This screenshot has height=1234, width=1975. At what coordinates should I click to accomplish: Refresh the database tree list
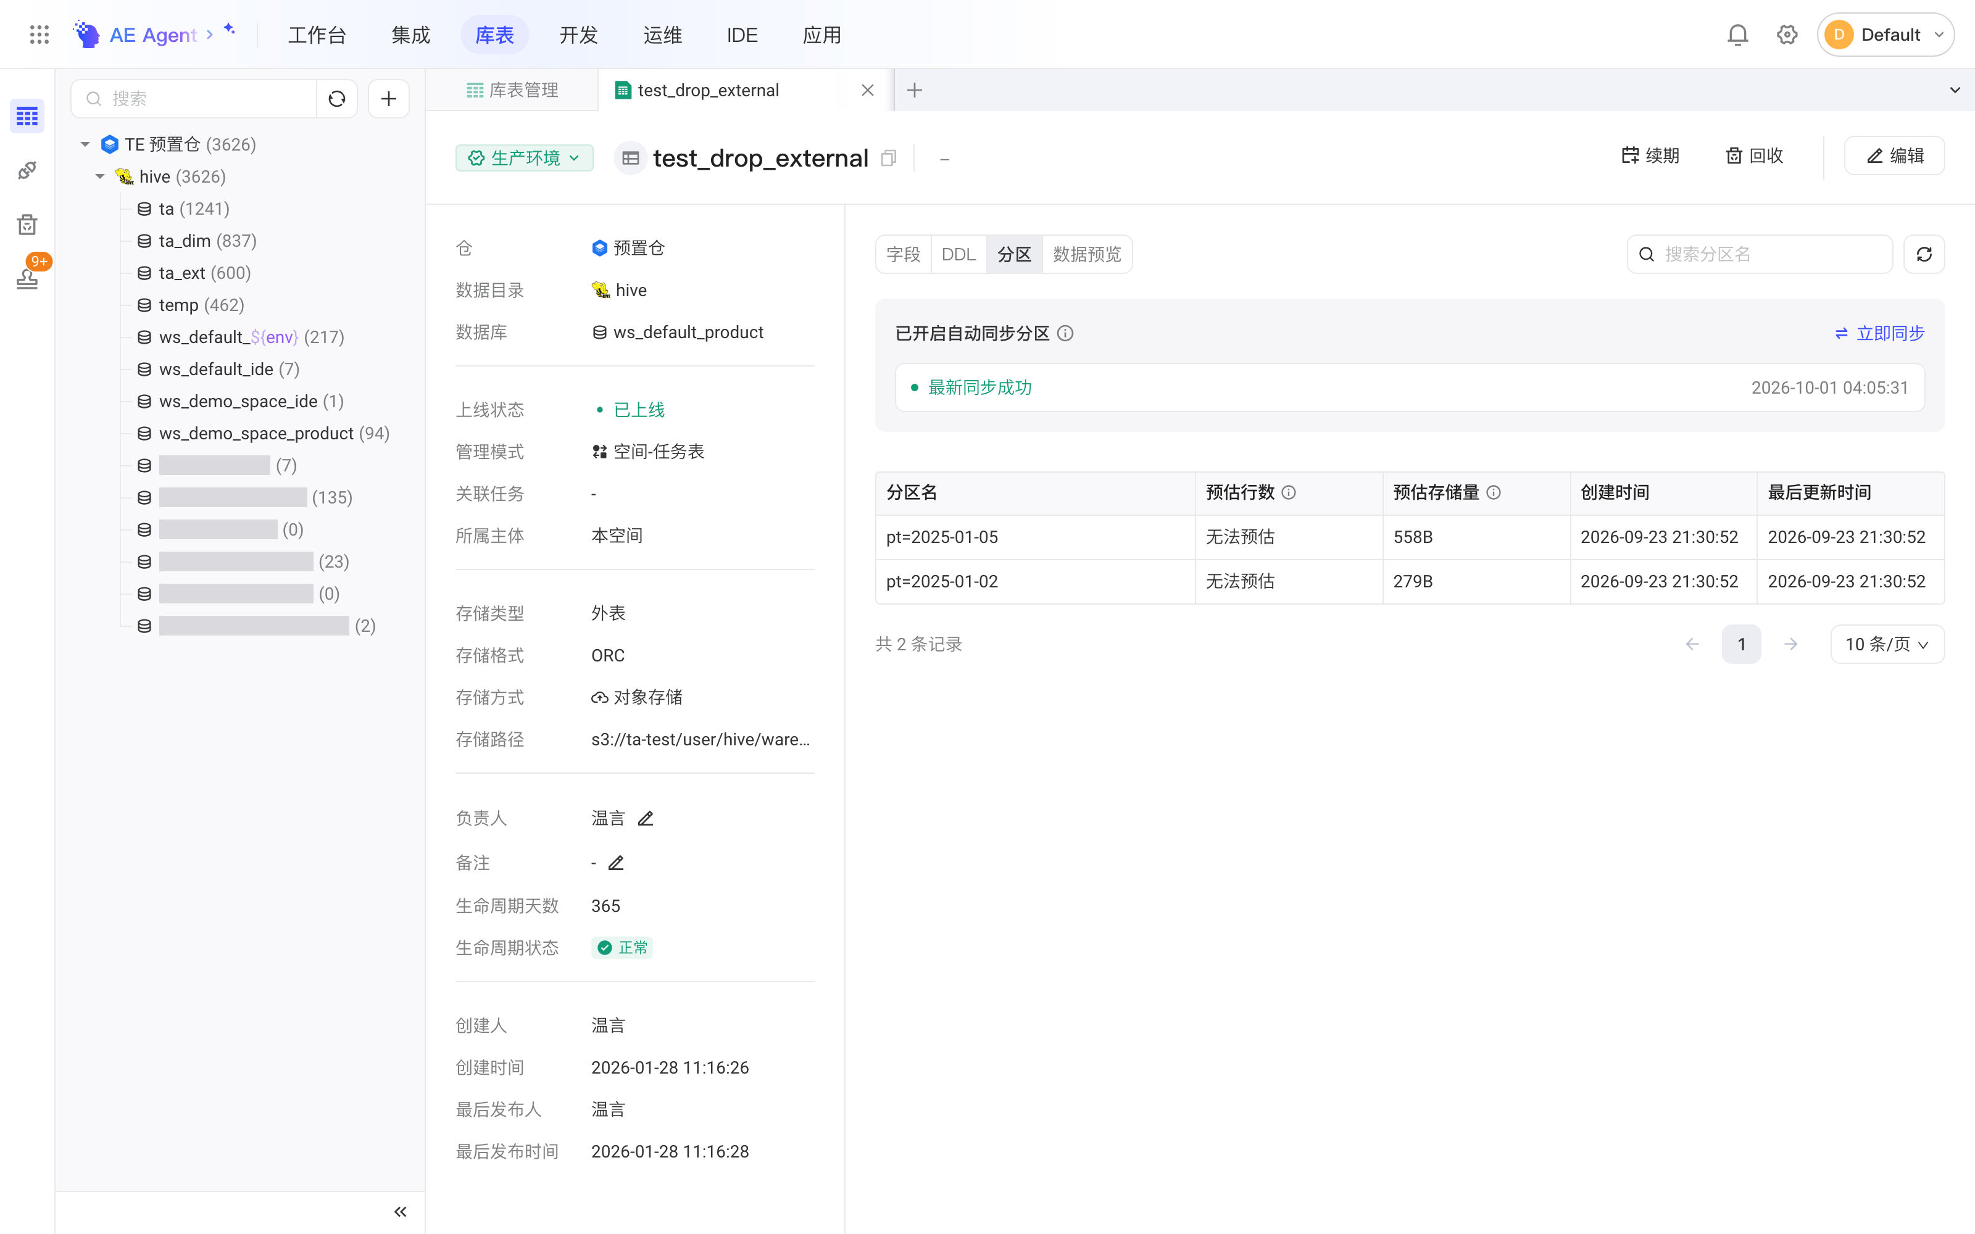pyautogui.click(x=337, y=99)
